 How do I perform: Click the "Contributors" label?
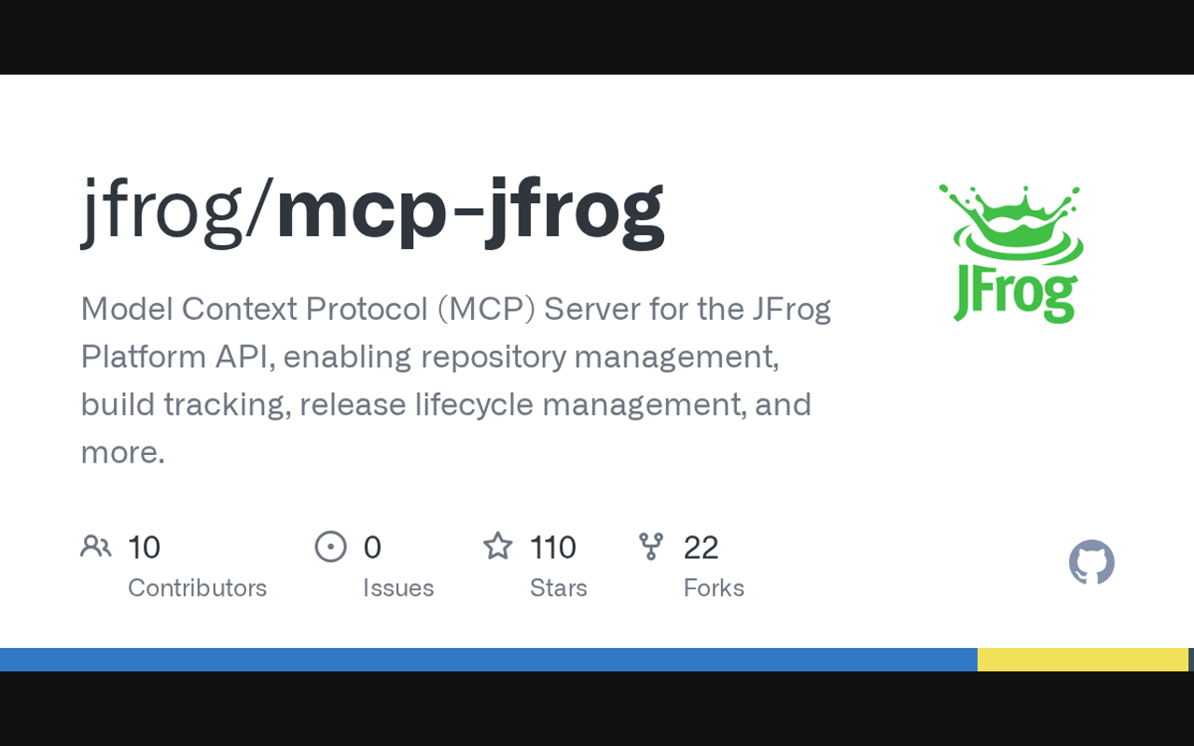pyautogui.click(x=198, y=587)
